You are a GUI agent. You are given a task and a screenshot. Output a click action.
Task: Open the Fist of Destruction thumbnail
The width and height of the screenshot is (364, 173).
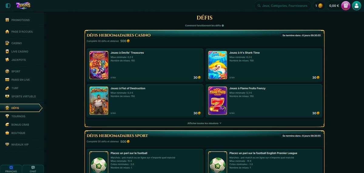(x=99, y=101)
